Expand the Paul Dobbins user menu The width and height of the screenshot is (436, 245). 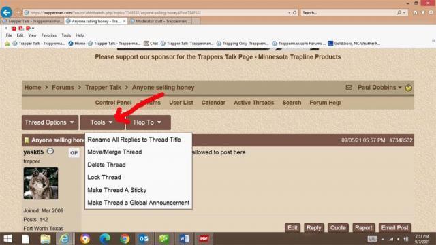379,88
